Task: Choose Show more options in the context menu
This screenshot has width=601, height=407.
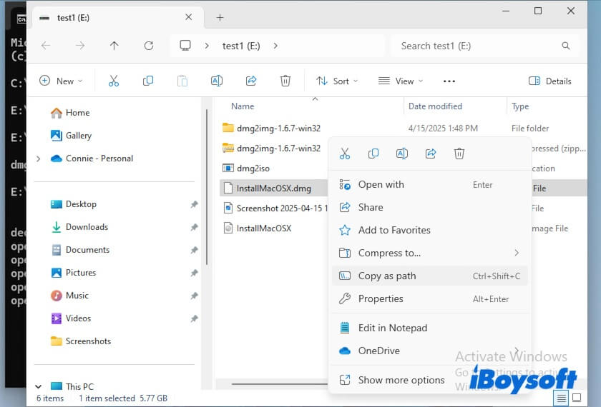Action: 401,380
